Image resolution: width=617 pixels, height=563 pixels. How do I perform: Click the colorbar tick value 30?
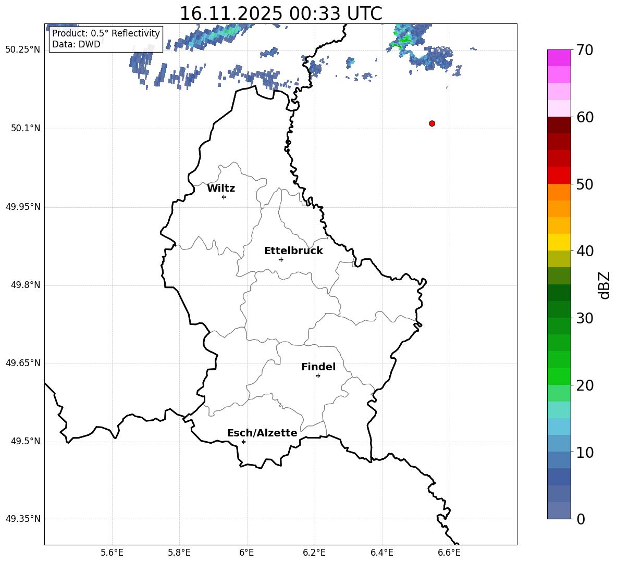585,318
